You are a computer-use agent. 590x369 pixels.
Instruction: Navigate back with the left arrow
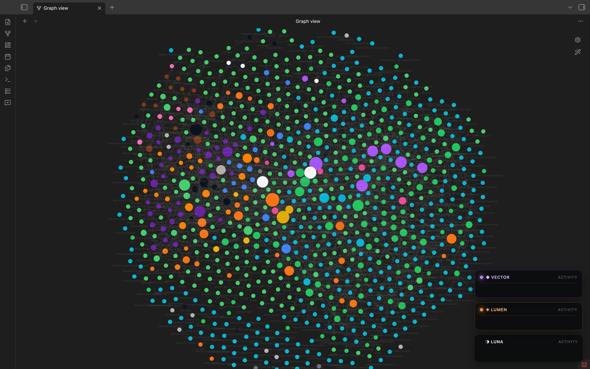[x=25, y=21]
